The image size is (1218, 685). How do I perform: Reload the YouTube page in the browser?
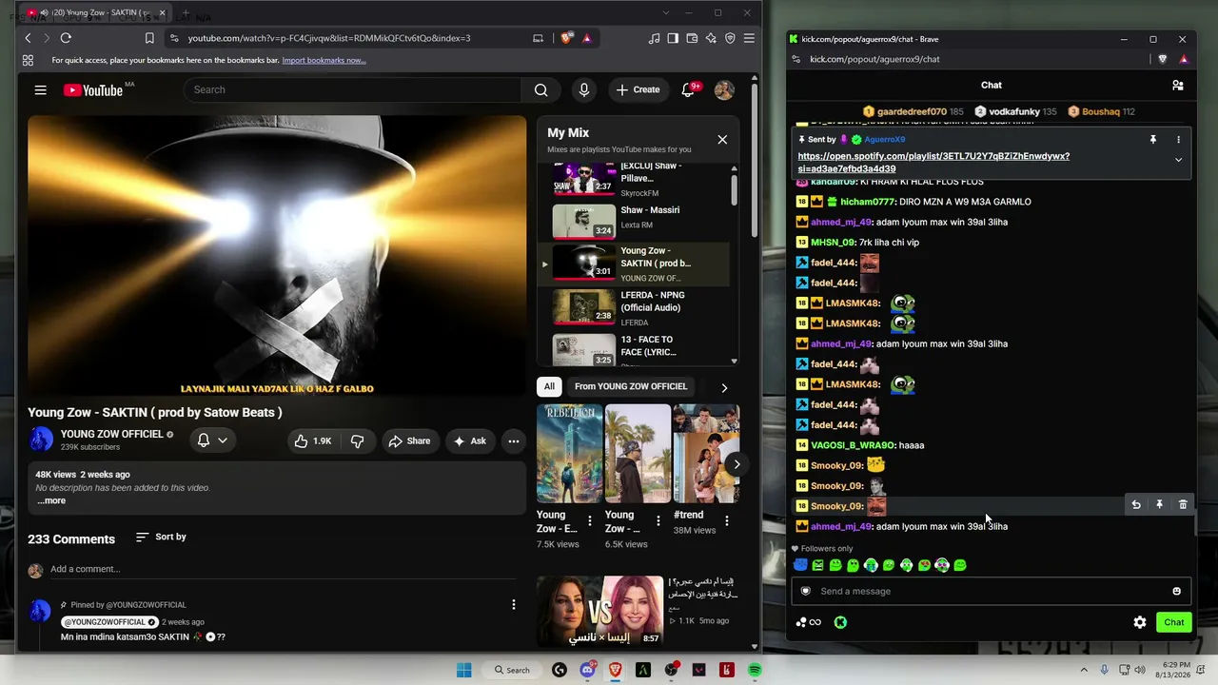click(x=66, y=38)
